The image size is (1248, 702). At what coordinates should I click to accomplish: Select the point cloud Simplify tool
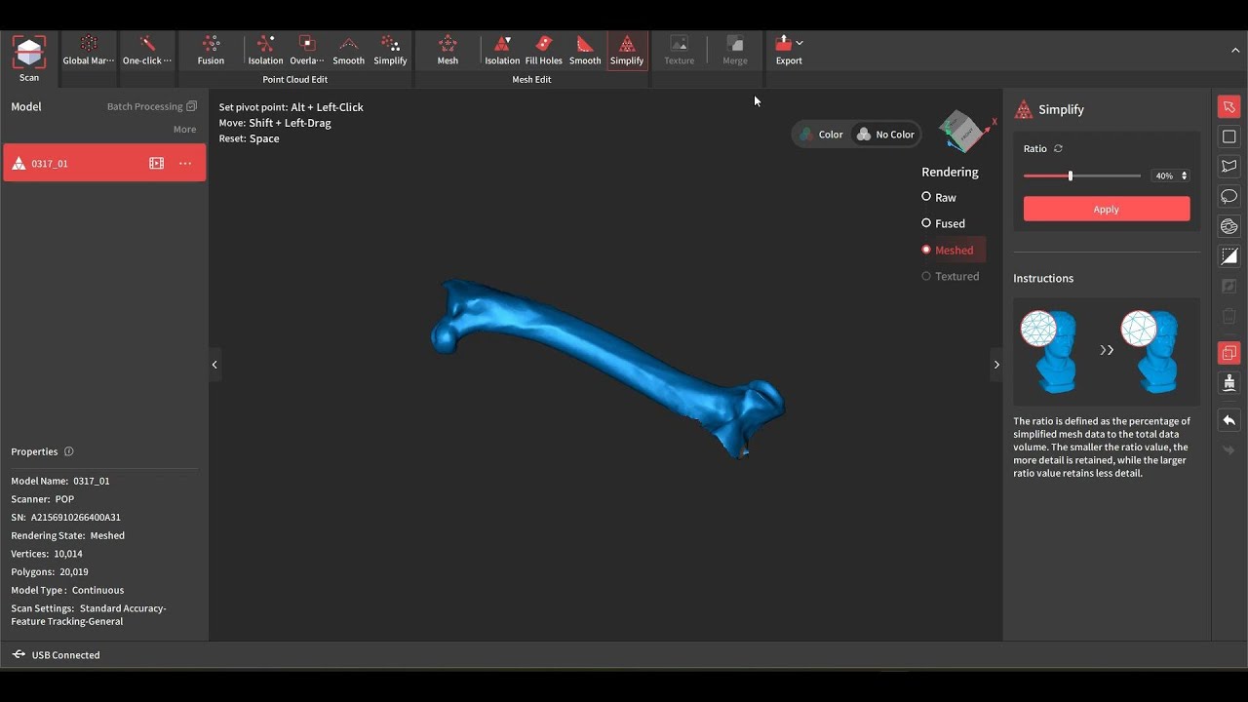tap(390, 51)
